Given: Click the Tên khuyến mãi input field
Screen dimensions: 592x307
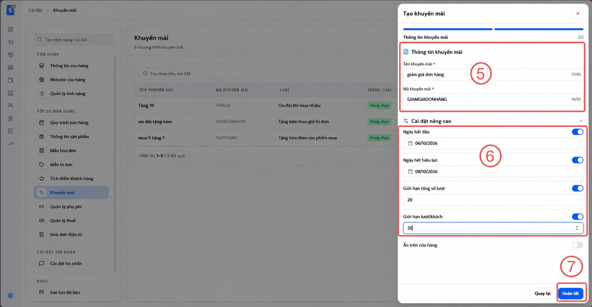Looking at the screenshot, I should click(493, 74).
